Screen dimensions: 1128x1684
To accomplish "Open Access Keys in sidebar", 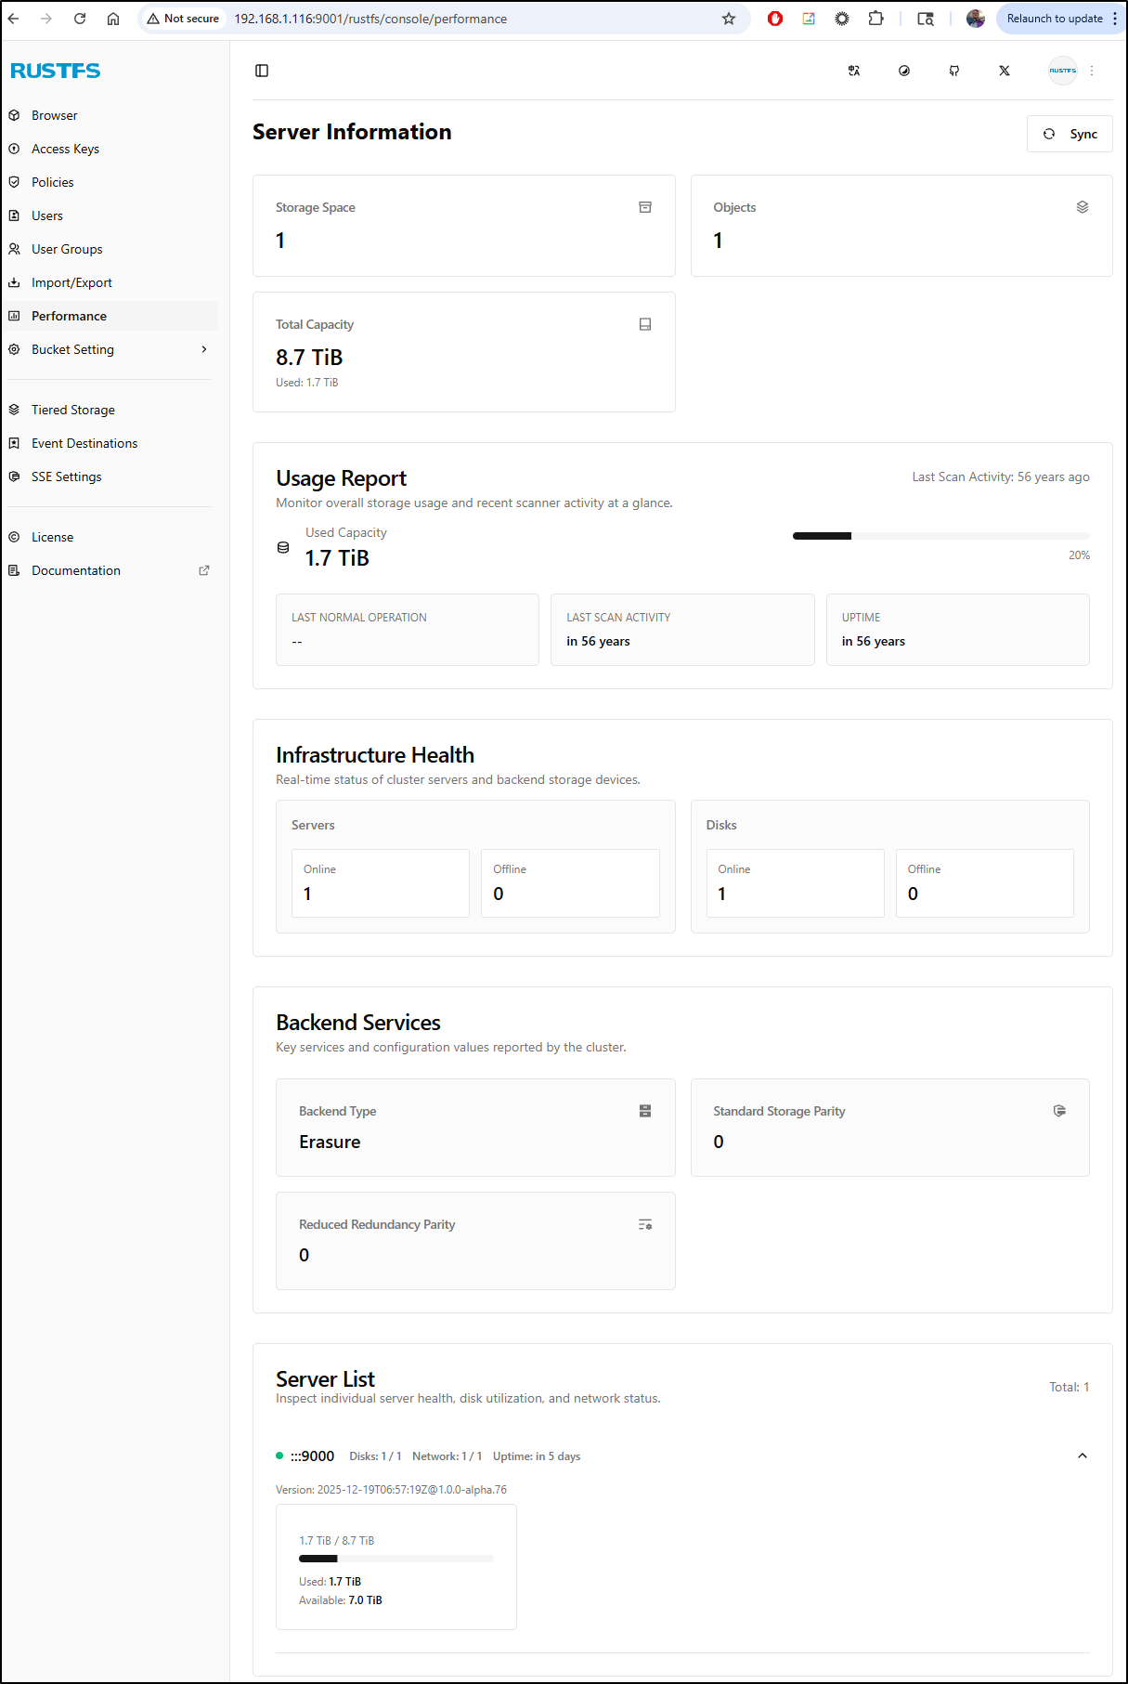I will pos(65,149).
